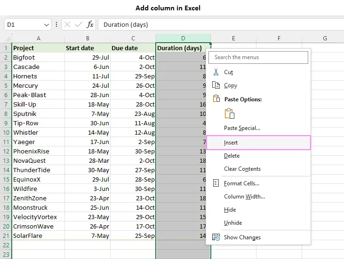This screenshot has height=259, width=344.
Task: Open the Name Box dropdown arrow
Action: [47, 25]
